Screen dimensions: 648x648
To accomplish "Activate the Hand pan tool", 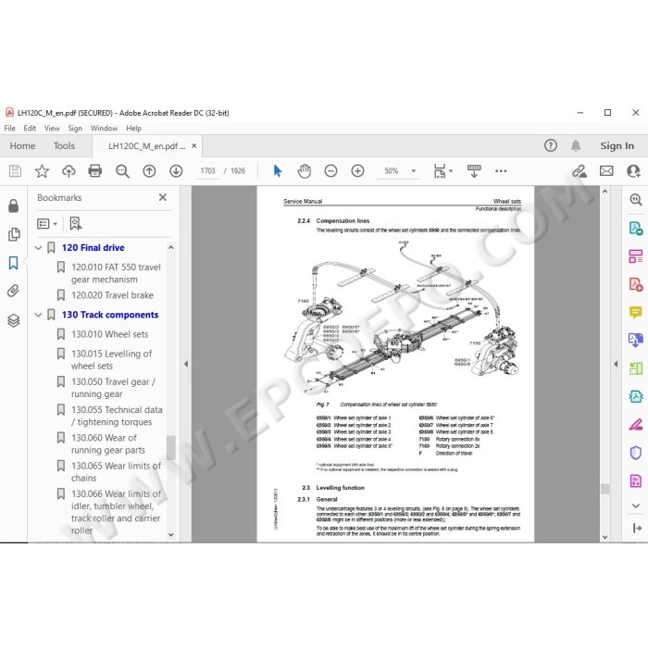I will pyautogui.click(x=305, y=170).
